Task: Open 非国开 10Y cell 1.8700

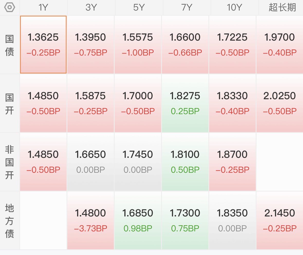Action: 232,162
